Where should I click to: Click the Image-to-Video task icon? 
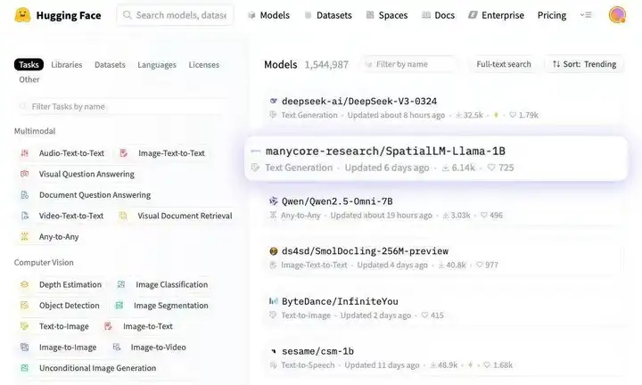[x=117, y=347]
